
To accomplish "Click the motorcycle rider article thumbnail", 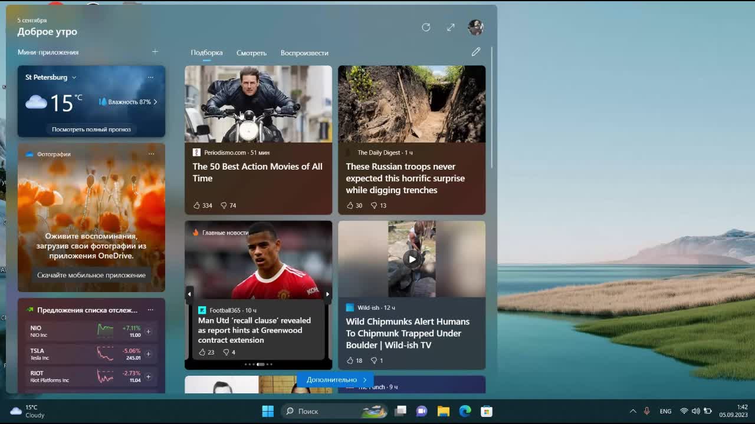I will coord(258,104).
